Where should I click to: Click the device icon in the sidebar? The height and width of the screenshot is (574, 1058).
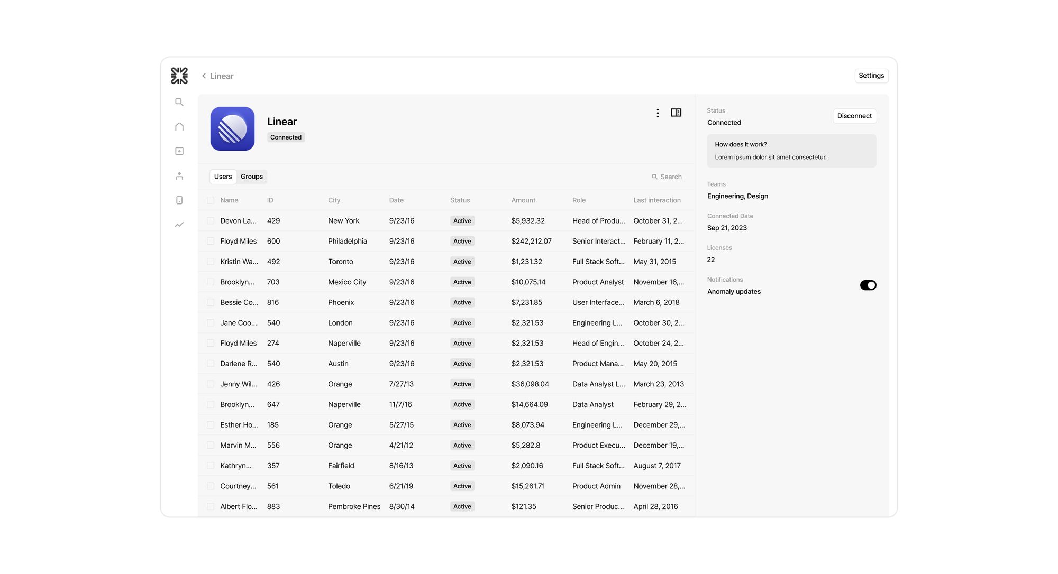pos(179,200)
